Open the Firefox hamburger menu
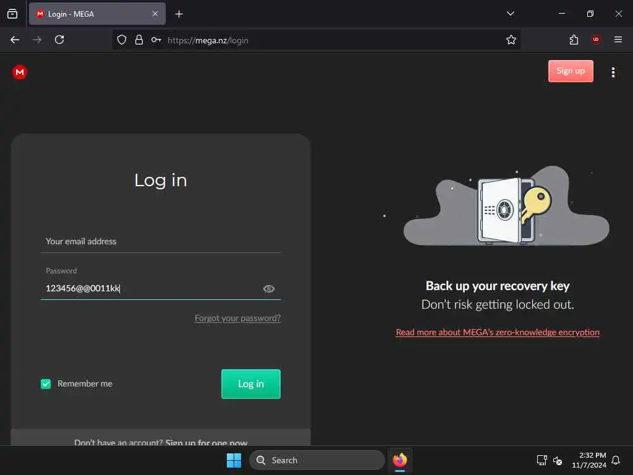 (x=618, y=40)
